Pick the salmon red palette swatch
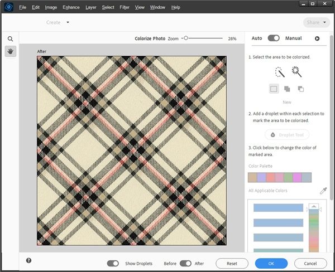The width and height of the screenshot is (335, 272). pyautogui.click(x=270, y=177)
